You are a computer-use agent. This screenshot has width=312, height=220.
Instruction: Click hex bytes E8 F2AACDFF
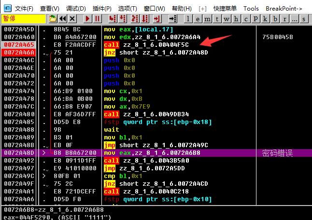point(74,45)
